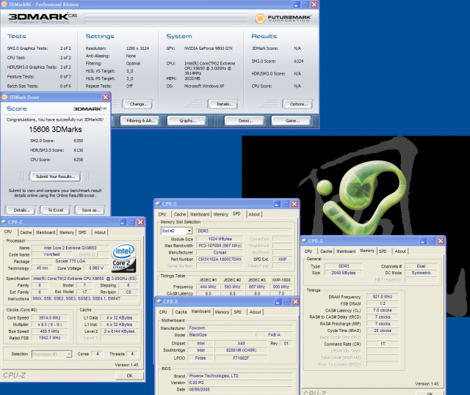
Task: Select CPU tab in CPU-Z SPD window
Action: (162, 214)
